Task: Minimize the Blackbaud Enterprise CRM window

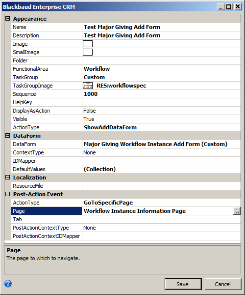Action: (221, 7)
